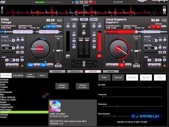Click the right deck sampler record button
This screenshot has width=169, height=127.
click(164, 48)
